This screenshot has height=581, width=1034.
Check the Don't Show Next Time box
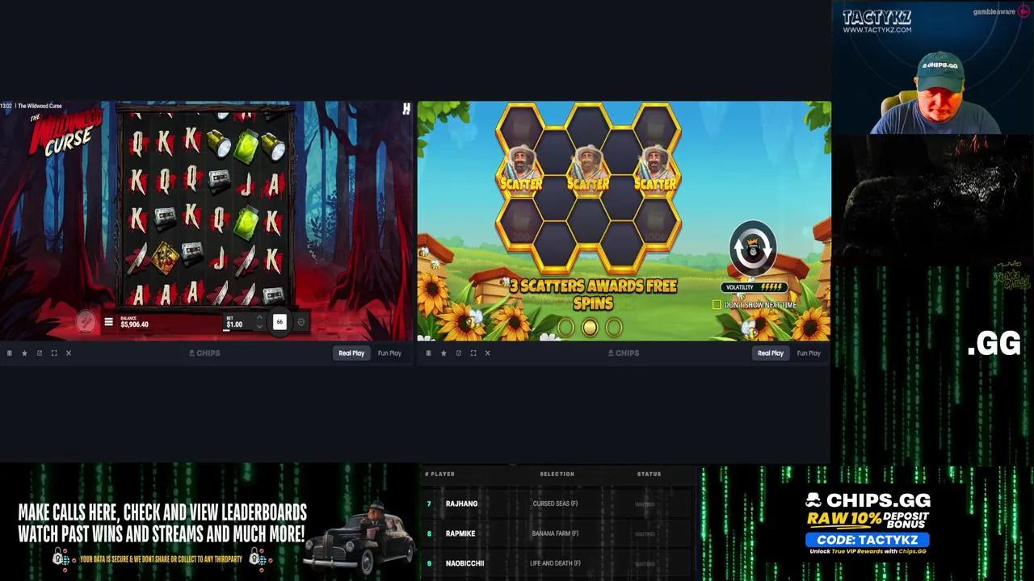[x=717, y=304]
